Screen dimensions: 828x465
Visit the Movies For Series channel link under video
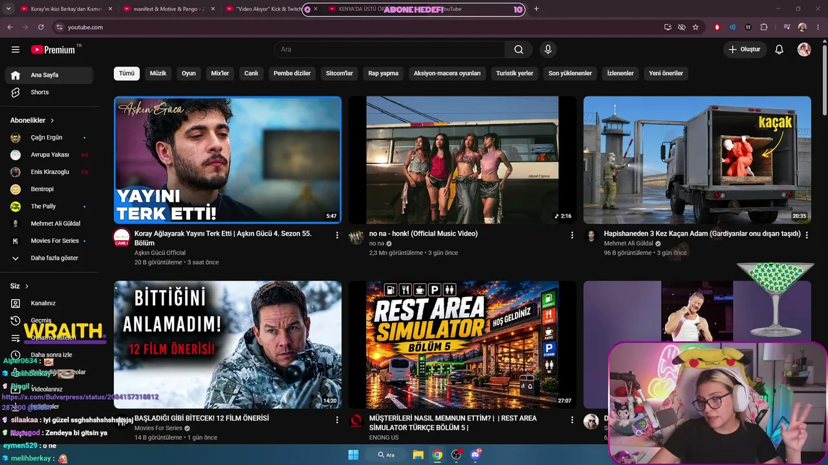158,428
